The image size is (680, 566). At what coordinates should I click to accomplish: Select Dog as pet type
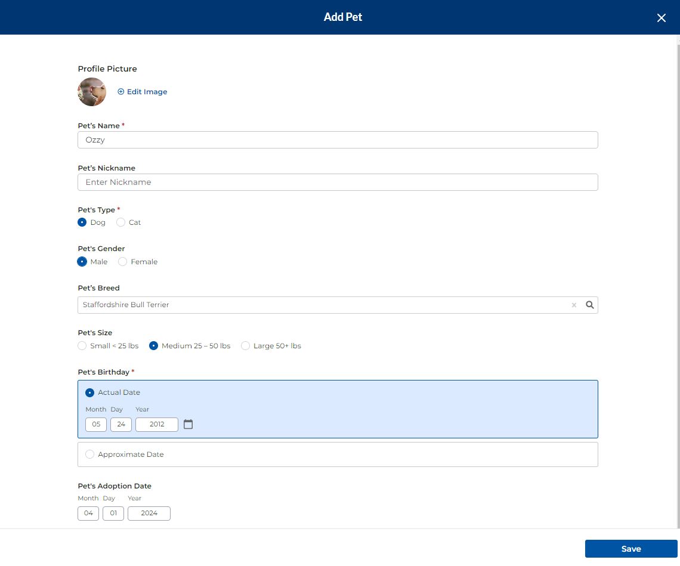point(82,222)
